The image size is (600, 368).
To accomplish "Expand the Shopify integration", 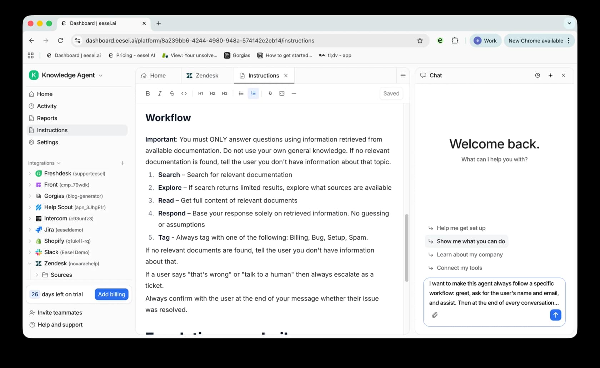I will click(x=30, y=241).
